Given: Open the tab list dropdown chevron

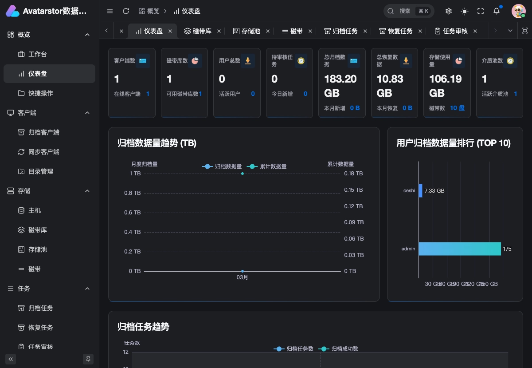Looking at the screenshot, I should [510, 31].
